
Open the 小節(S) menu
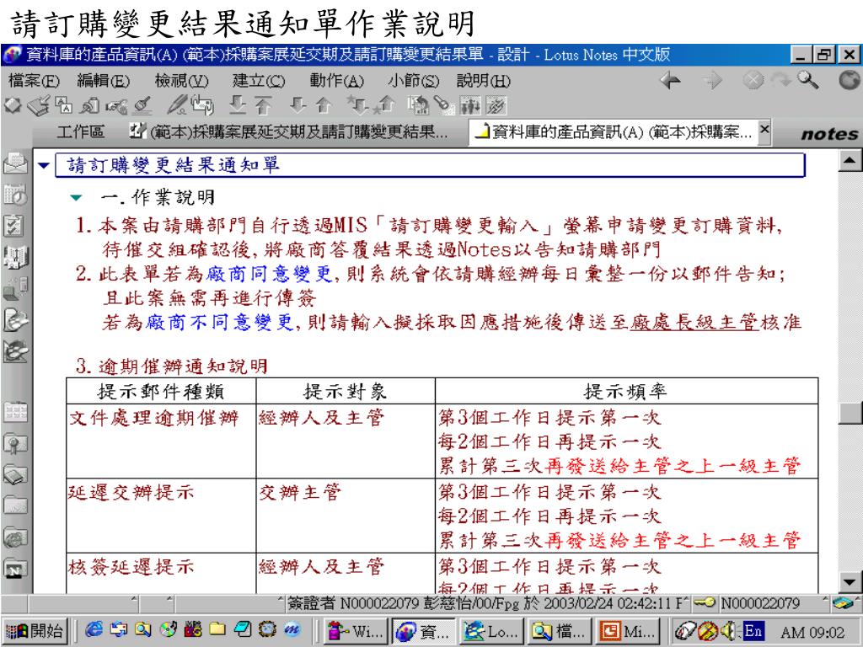click(x=413, y=81)
